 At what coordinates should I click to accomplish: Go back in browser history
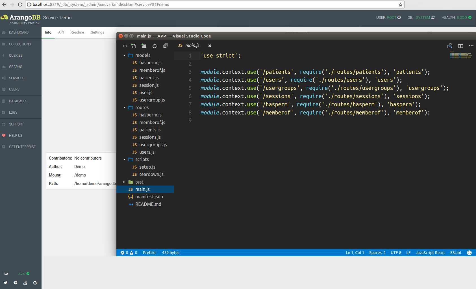pyautogui.click(x=4, y=5)
